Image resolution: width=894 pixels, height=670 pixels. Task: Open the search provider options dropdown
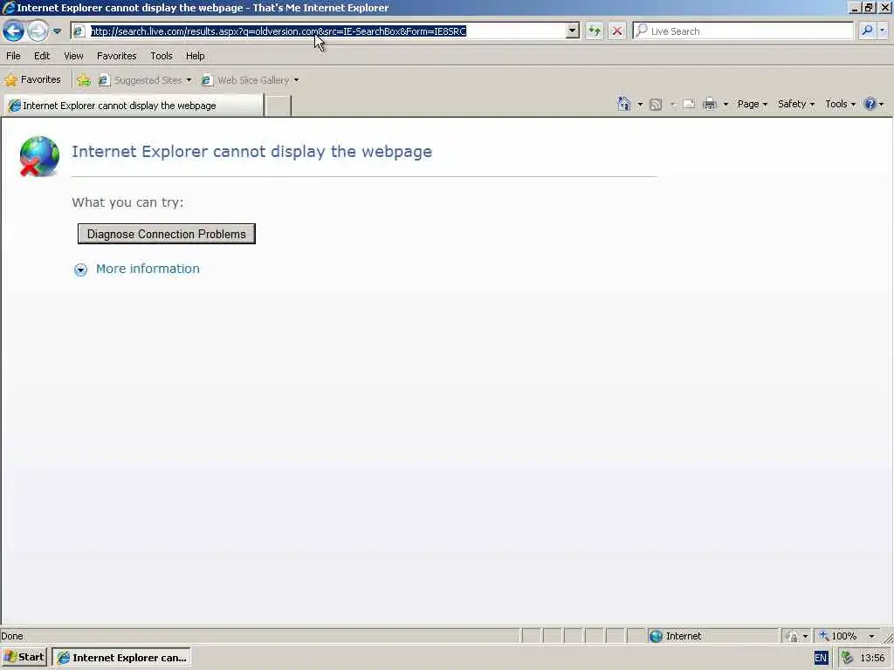click(883, 31)
